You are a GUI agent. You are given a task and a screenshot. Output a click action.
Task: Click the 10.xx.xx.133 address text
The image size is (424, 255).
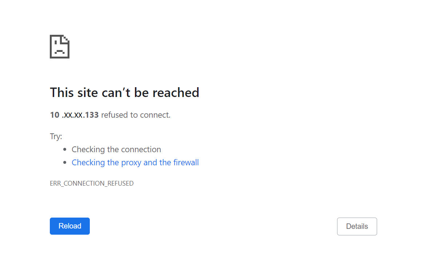74,115
